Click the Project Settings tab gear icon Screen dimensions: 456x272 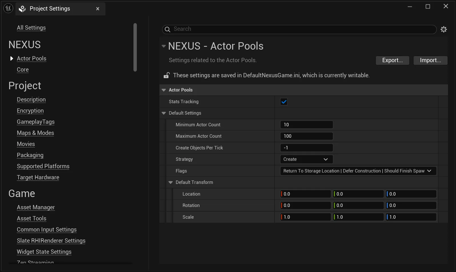[22, 9]
